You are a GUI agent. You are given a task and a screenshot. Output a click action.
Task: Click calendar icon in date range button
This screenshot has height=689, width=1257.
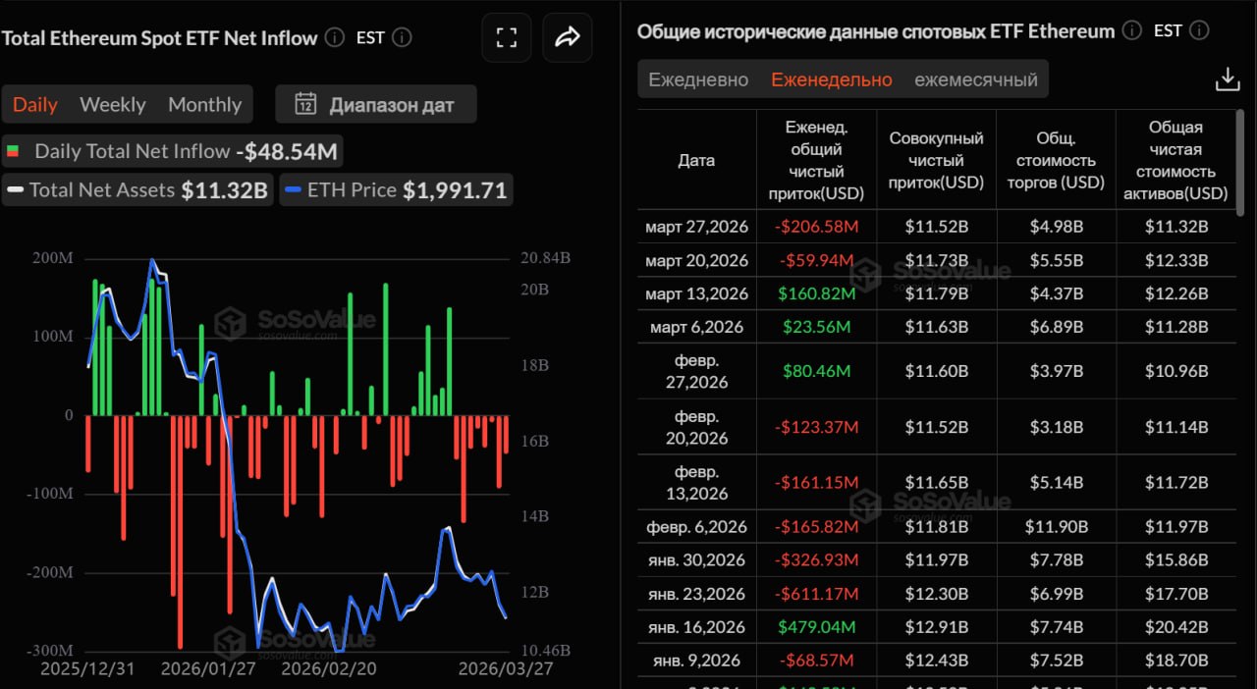(x=305, y=104)
